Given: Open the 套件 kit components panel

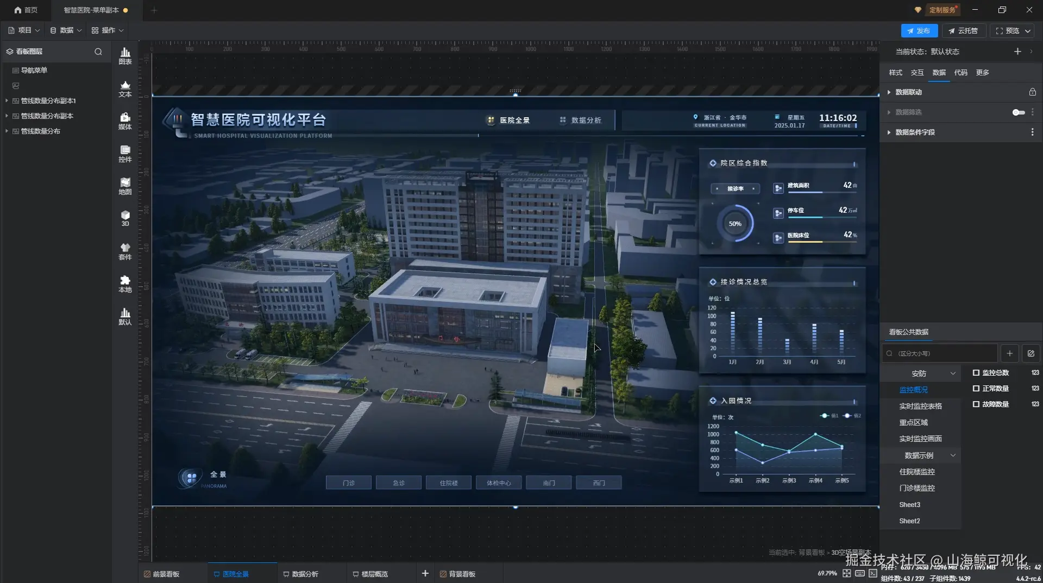Looking at the screenshot, I should 125,252.
